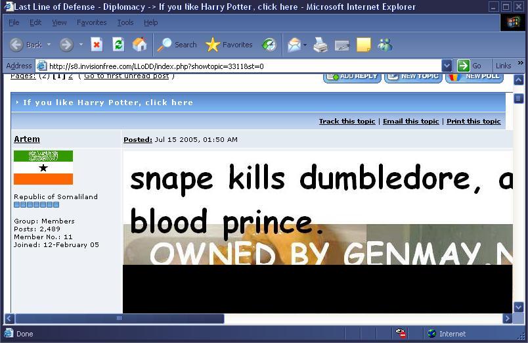Expand the Mail dropdown arrow
Screen dimensions: 528x343
[305, 45]
